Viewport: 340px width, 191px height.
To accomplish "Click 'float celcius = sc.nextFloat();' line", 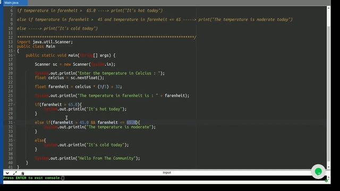I will (70, 78).
